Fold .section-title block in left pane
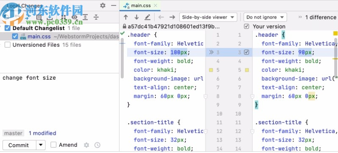The width and height of the screenshot is (338, 153). (205, 131)
